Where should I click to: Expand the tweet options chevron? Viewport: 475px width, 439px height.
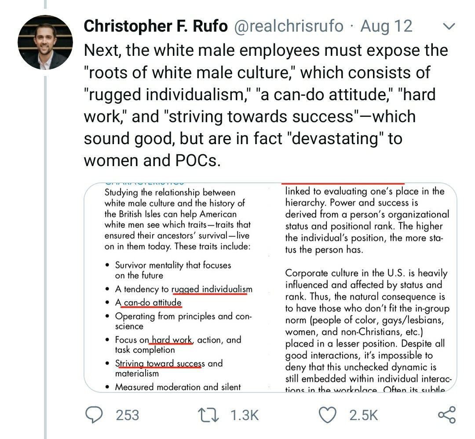[x=449, y=27]
